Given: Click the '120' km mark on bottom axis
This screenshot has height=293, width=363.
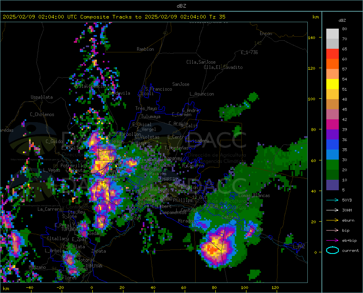Looking at the screenshot, I should point(275,287).
